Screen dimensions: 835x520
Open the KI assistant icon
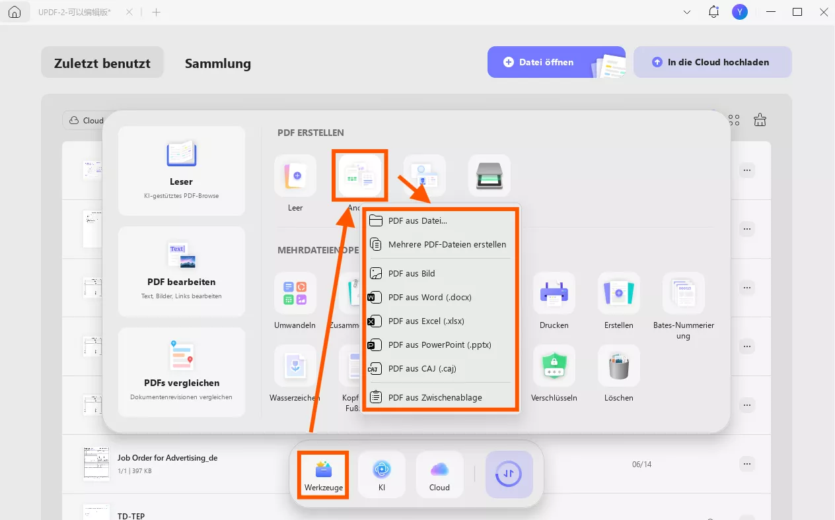pyautogui.click(x=382, y=474)
